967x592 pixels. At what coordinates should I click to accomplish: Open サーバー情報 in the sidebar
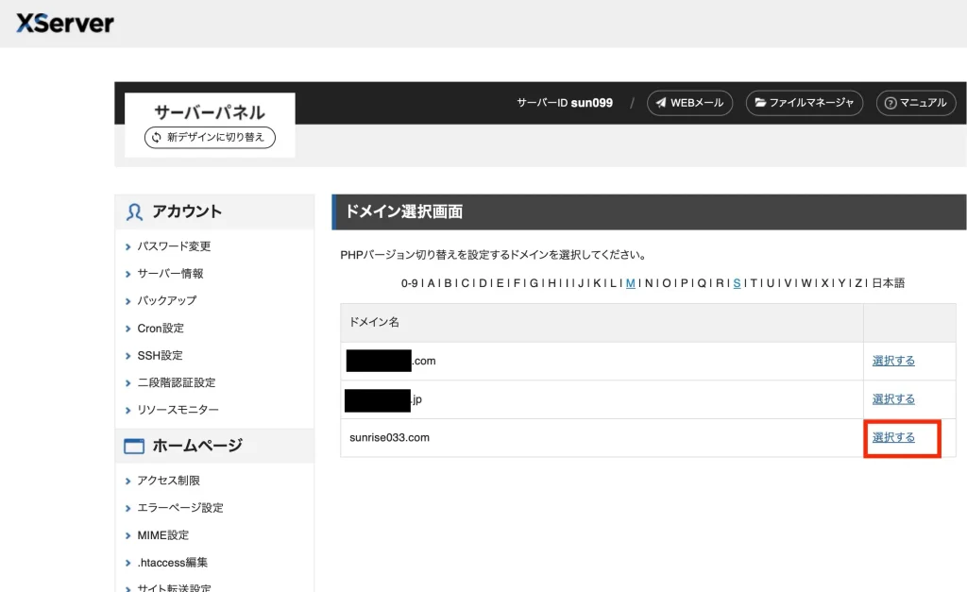[x=170, y=273]
